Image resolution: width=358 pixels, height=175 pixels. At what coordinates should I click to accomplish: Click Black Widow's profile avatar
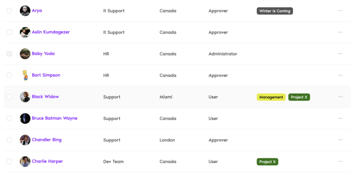click(25, 97)
